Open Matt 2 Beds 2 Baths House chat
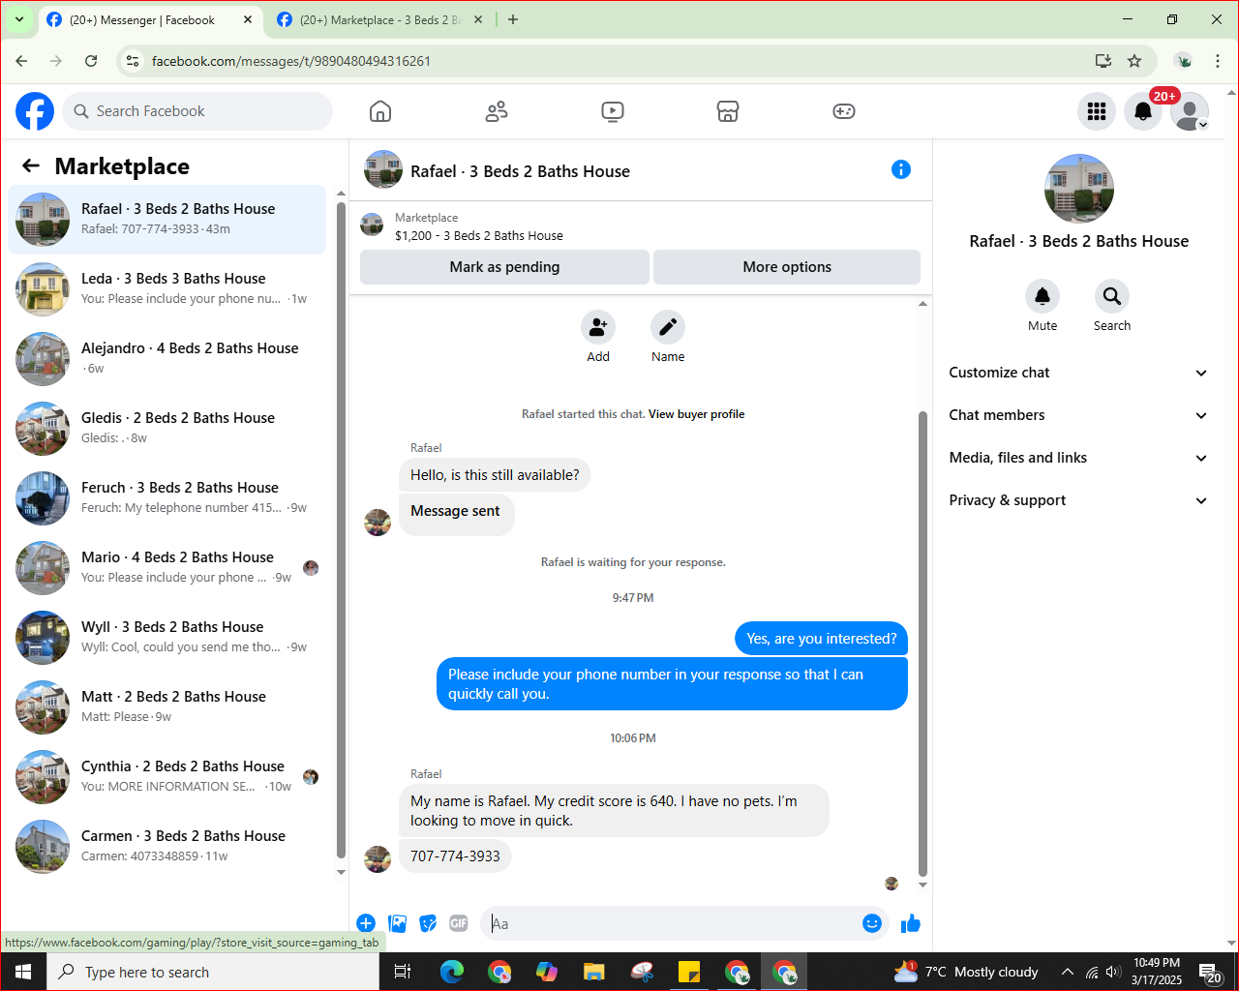The width and height of the screenshot is (1239, 991). click(x=167, y=707)
